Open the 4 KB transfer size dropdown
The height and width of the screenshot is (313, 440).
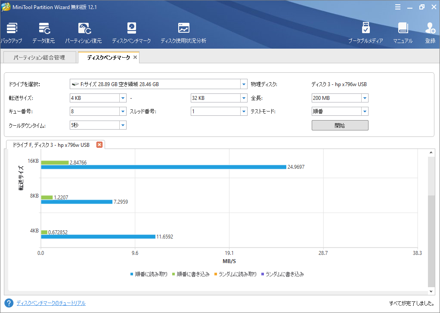[123, 98]
